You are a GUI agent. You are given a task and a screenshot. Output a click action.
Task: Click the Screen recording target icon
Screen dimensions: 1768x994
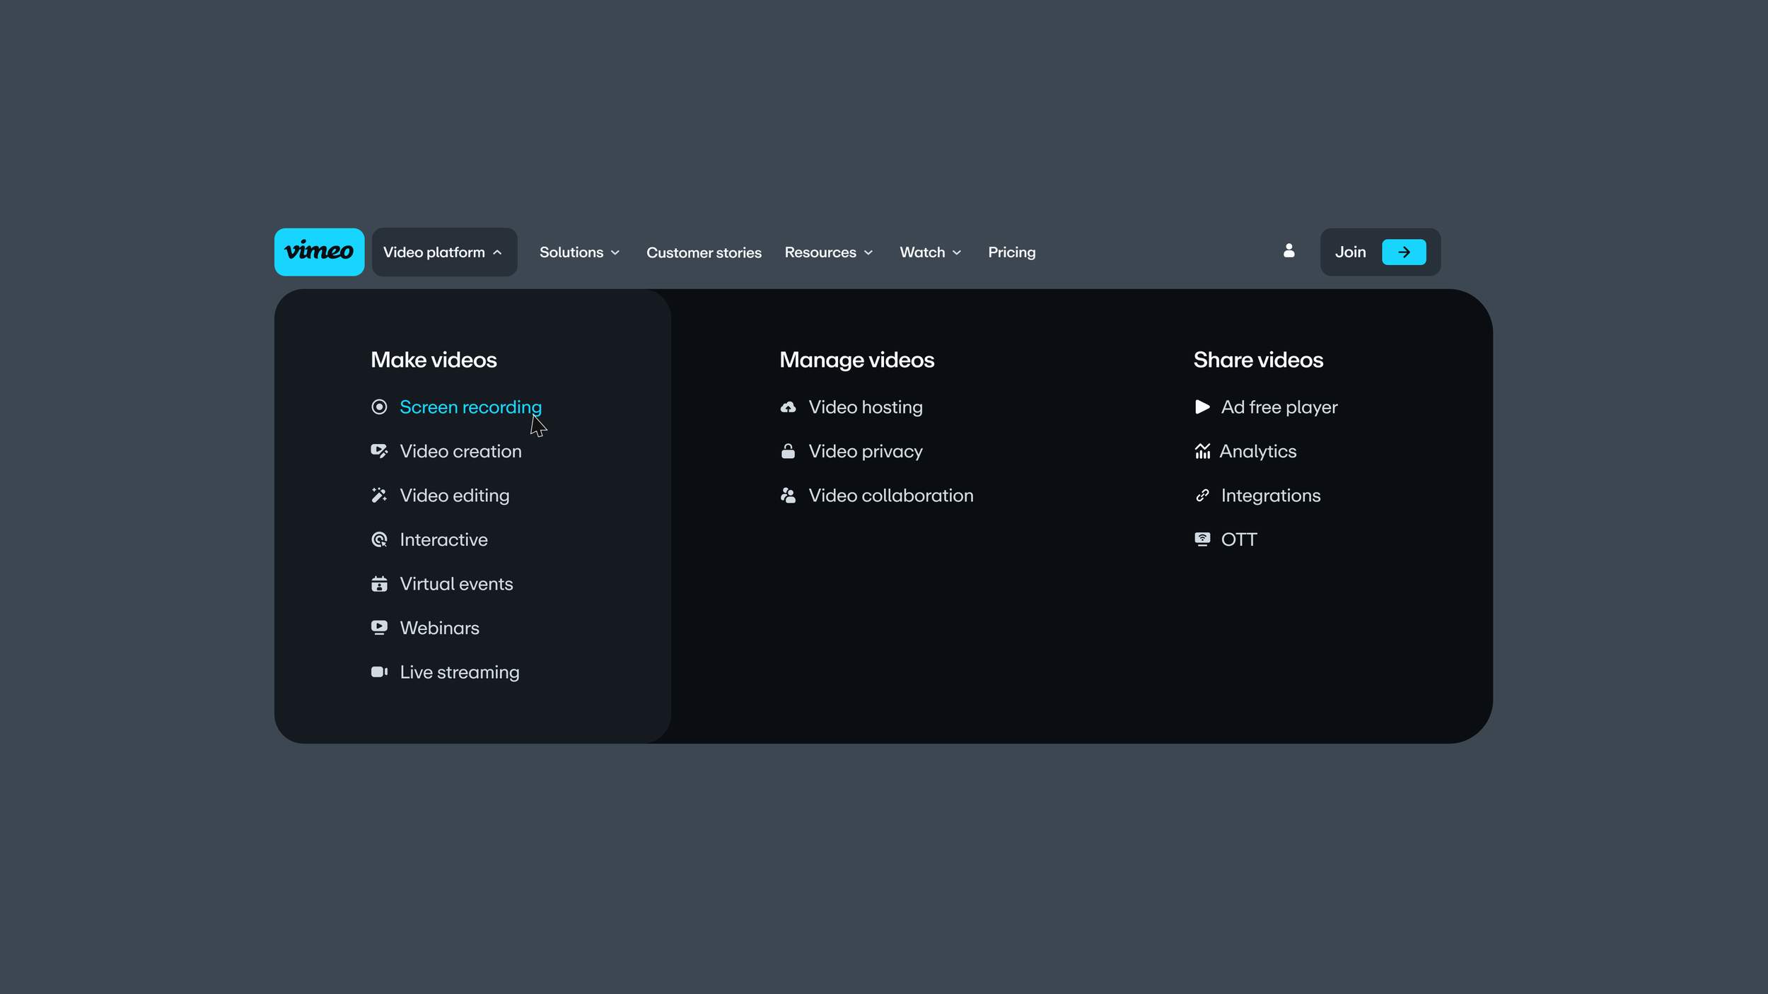tap(379, 407)
